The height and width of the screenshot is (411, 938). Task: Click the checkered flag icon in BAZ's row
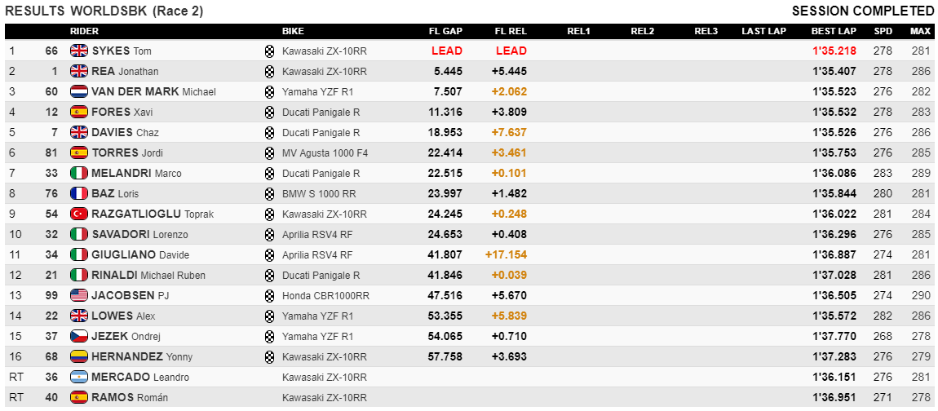point(269,193)
